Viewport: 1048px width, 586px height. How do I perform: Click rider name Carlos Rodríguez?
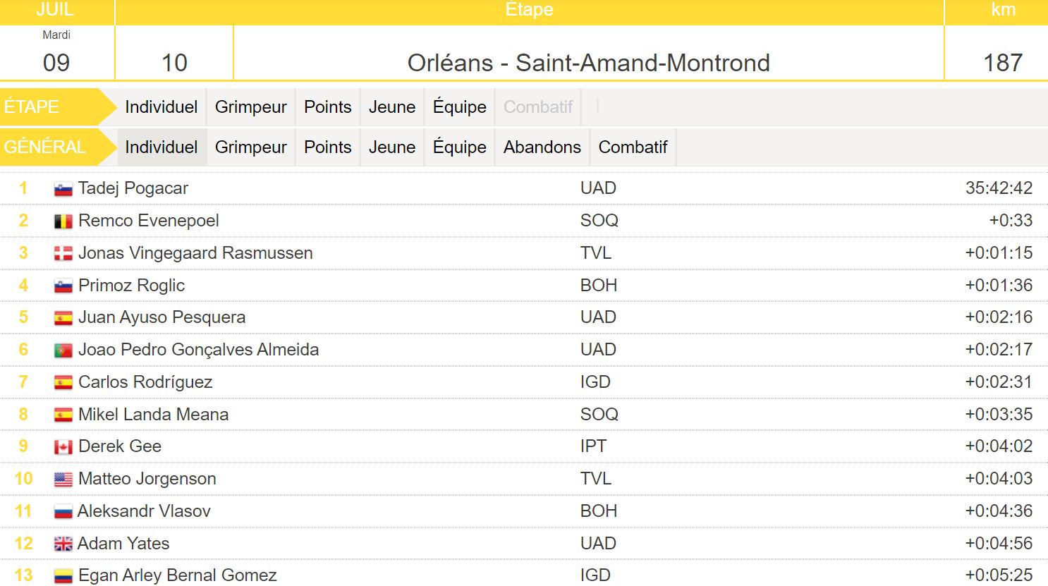[145, 382]
